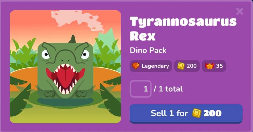Sell 1 for 200 using blue button

coord(186,114)
